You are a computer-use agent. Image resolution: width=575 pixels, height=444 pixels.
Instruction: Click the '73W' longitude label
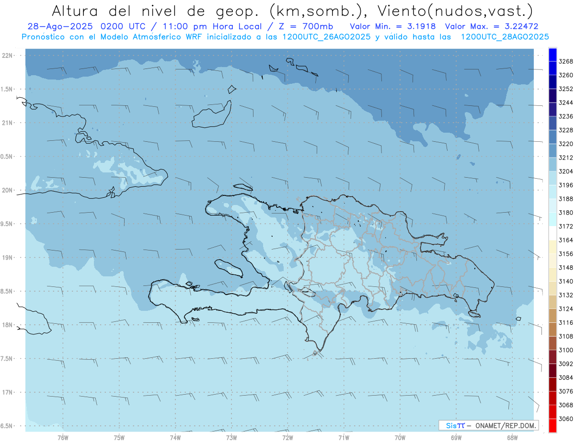click(x=231, y=437)
